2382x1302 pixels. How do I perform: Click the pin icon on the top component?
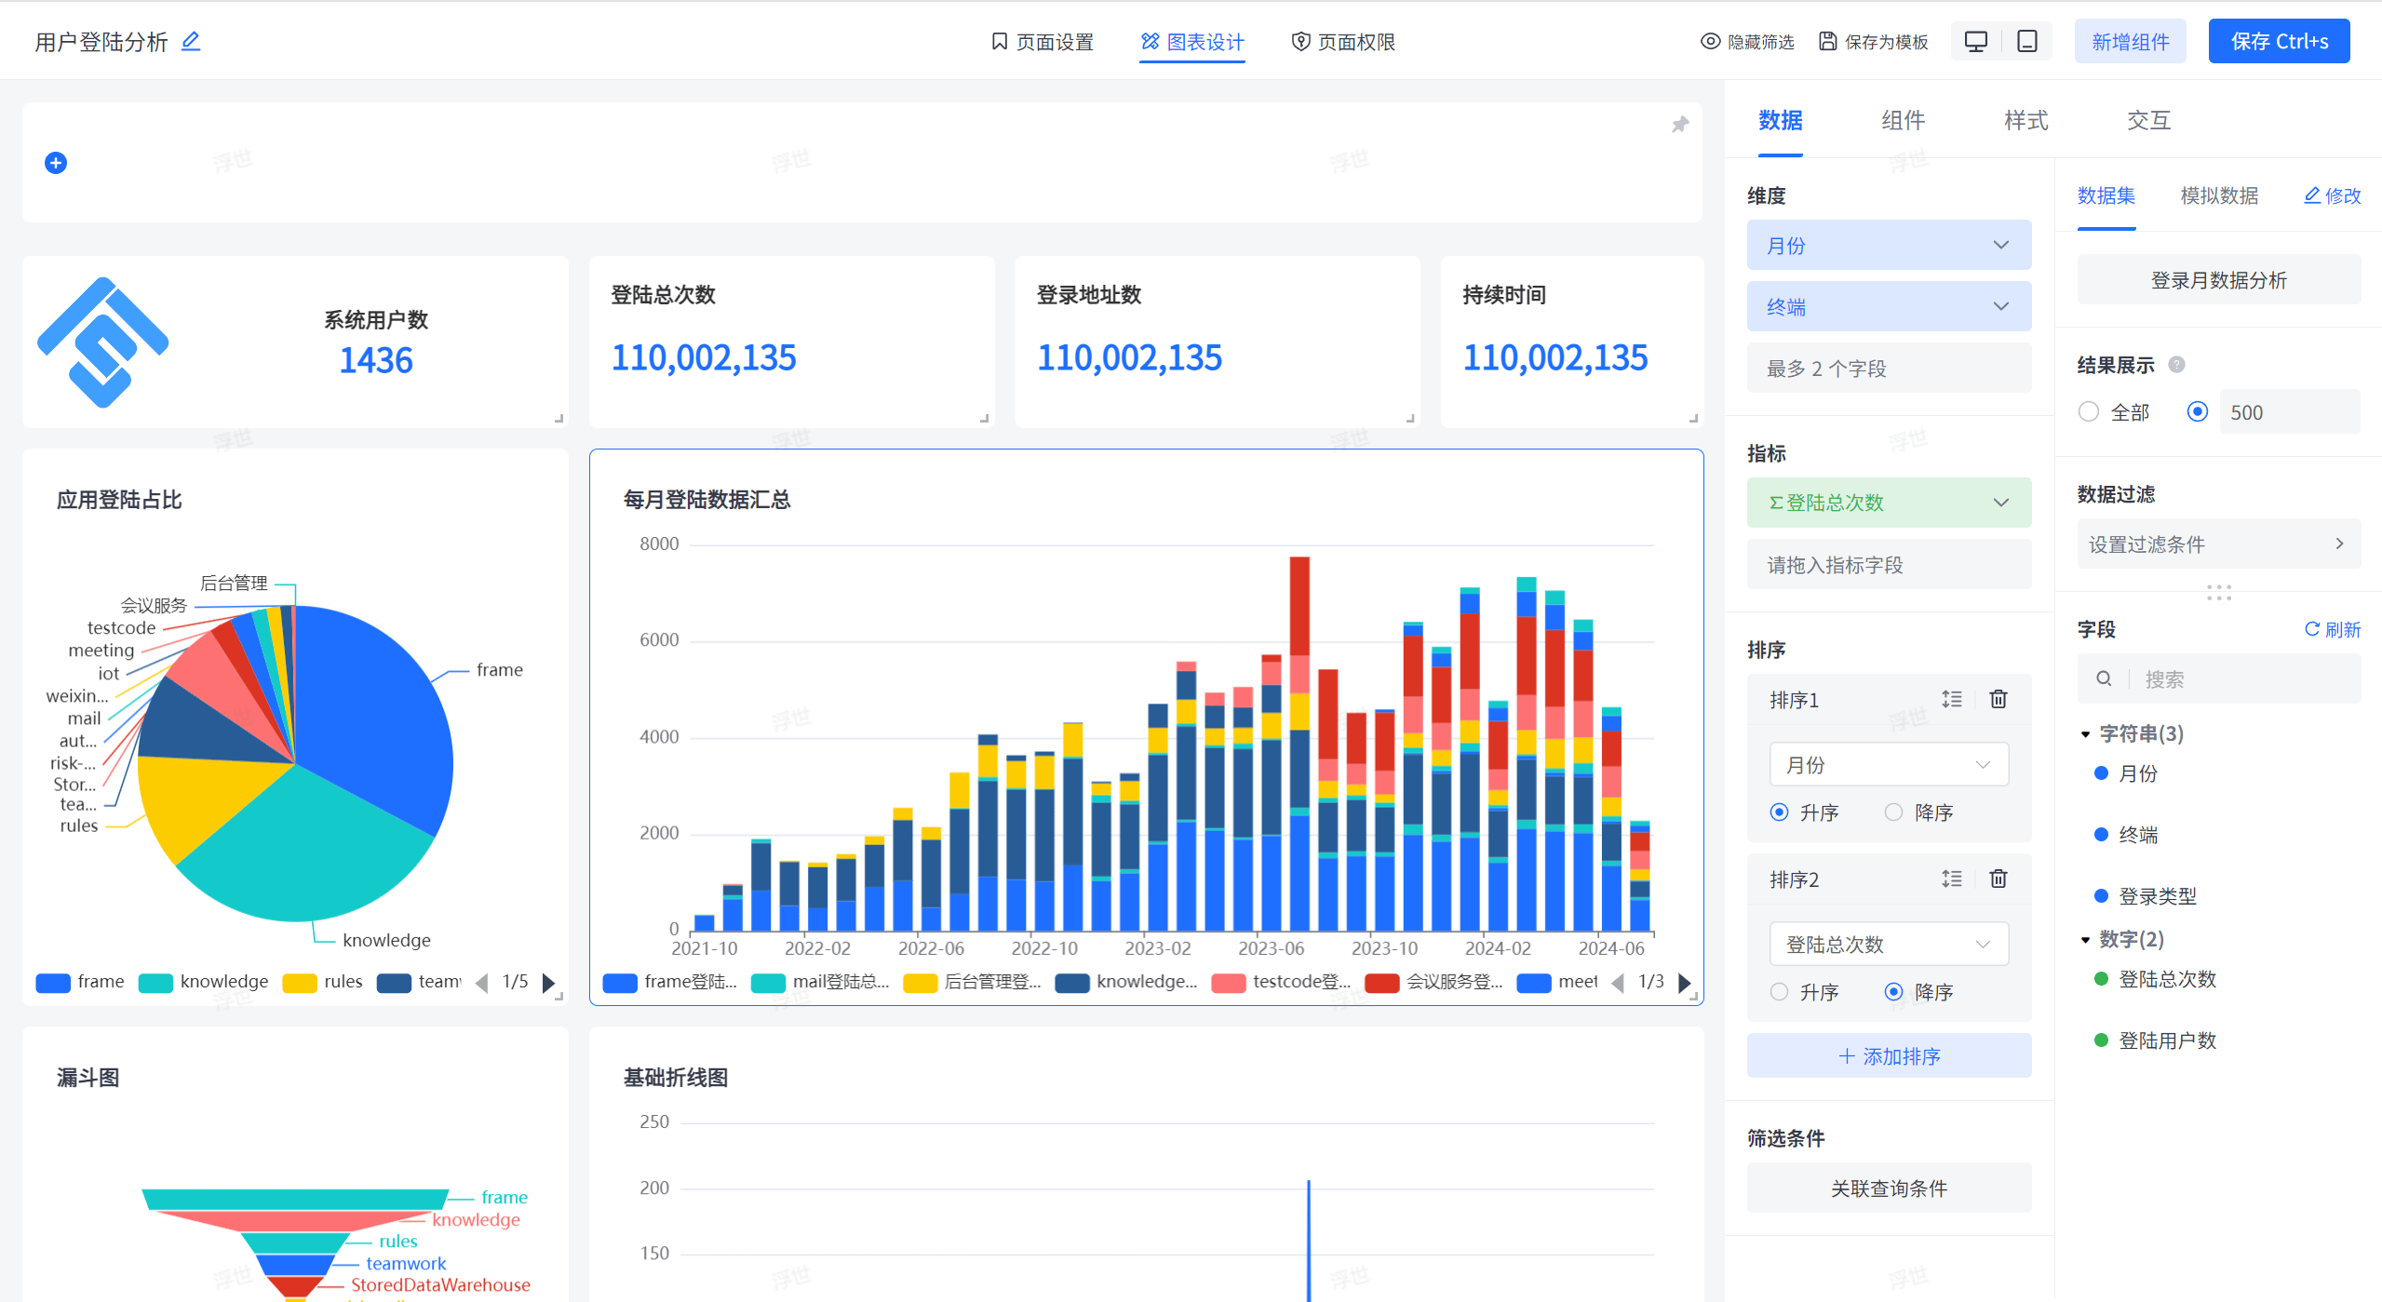1679,124
